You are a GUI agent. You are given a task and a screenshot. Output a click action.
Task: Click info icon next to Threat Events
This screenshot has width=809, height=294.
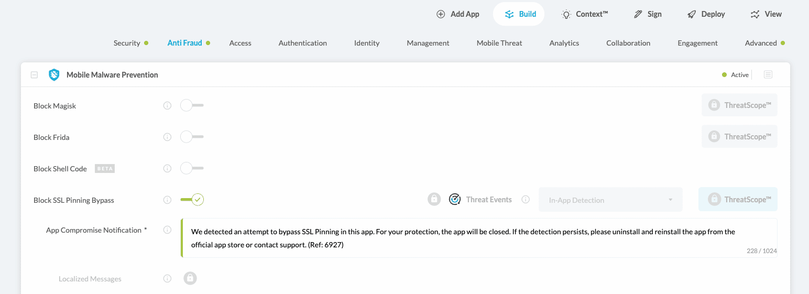pos(526,200)
